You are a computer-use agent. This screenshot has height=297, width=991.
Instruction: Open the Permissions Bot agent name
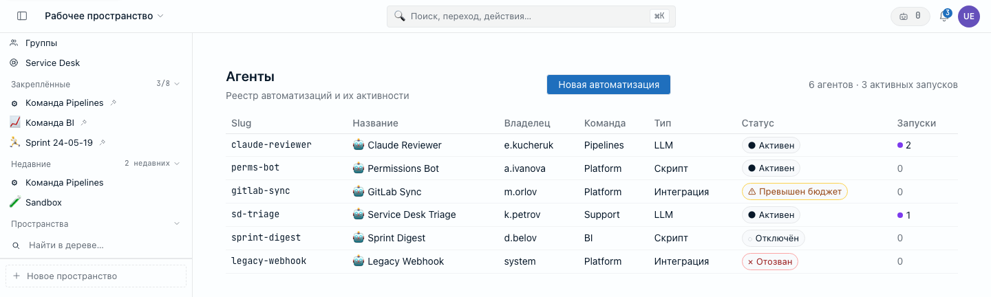[403, 168]
